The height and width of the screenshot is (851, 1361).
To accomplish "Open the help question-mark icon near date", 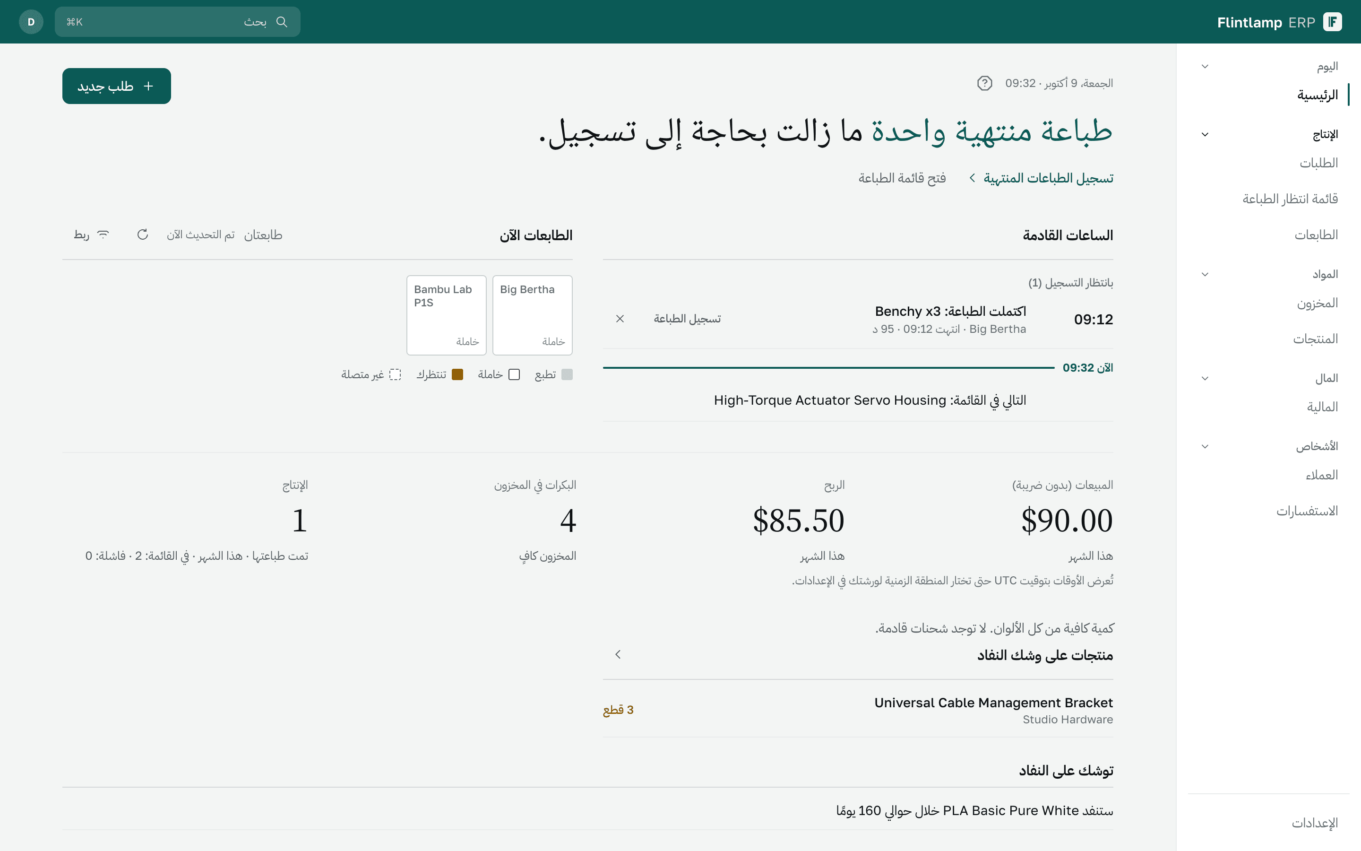I will coord(984,83).
